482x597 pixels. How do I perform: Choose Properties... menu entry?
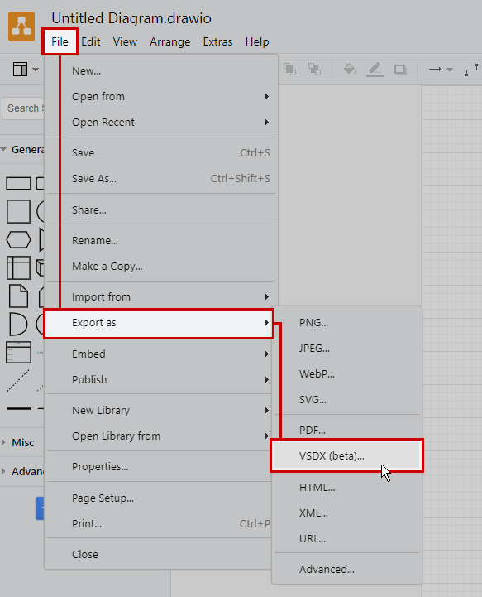coord(159,467)
